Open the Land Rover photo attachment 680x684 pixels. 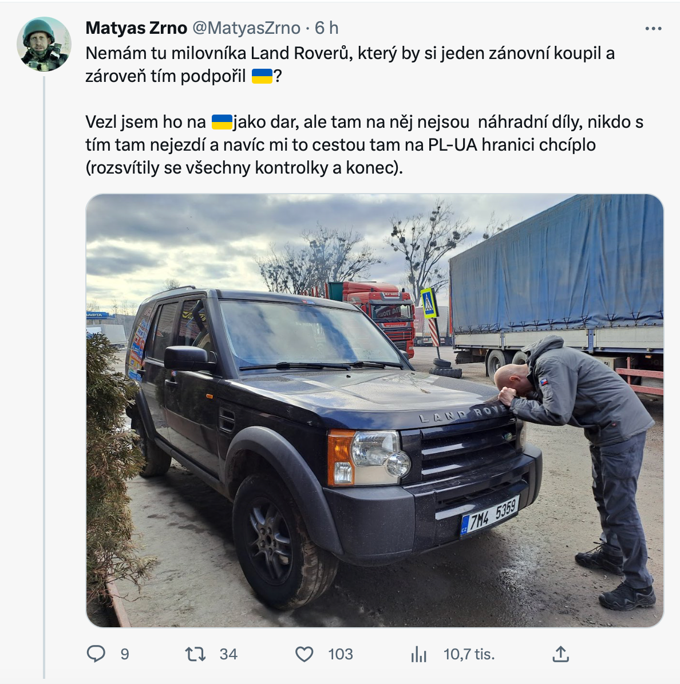pyautogui.click(x=374, y=411)
